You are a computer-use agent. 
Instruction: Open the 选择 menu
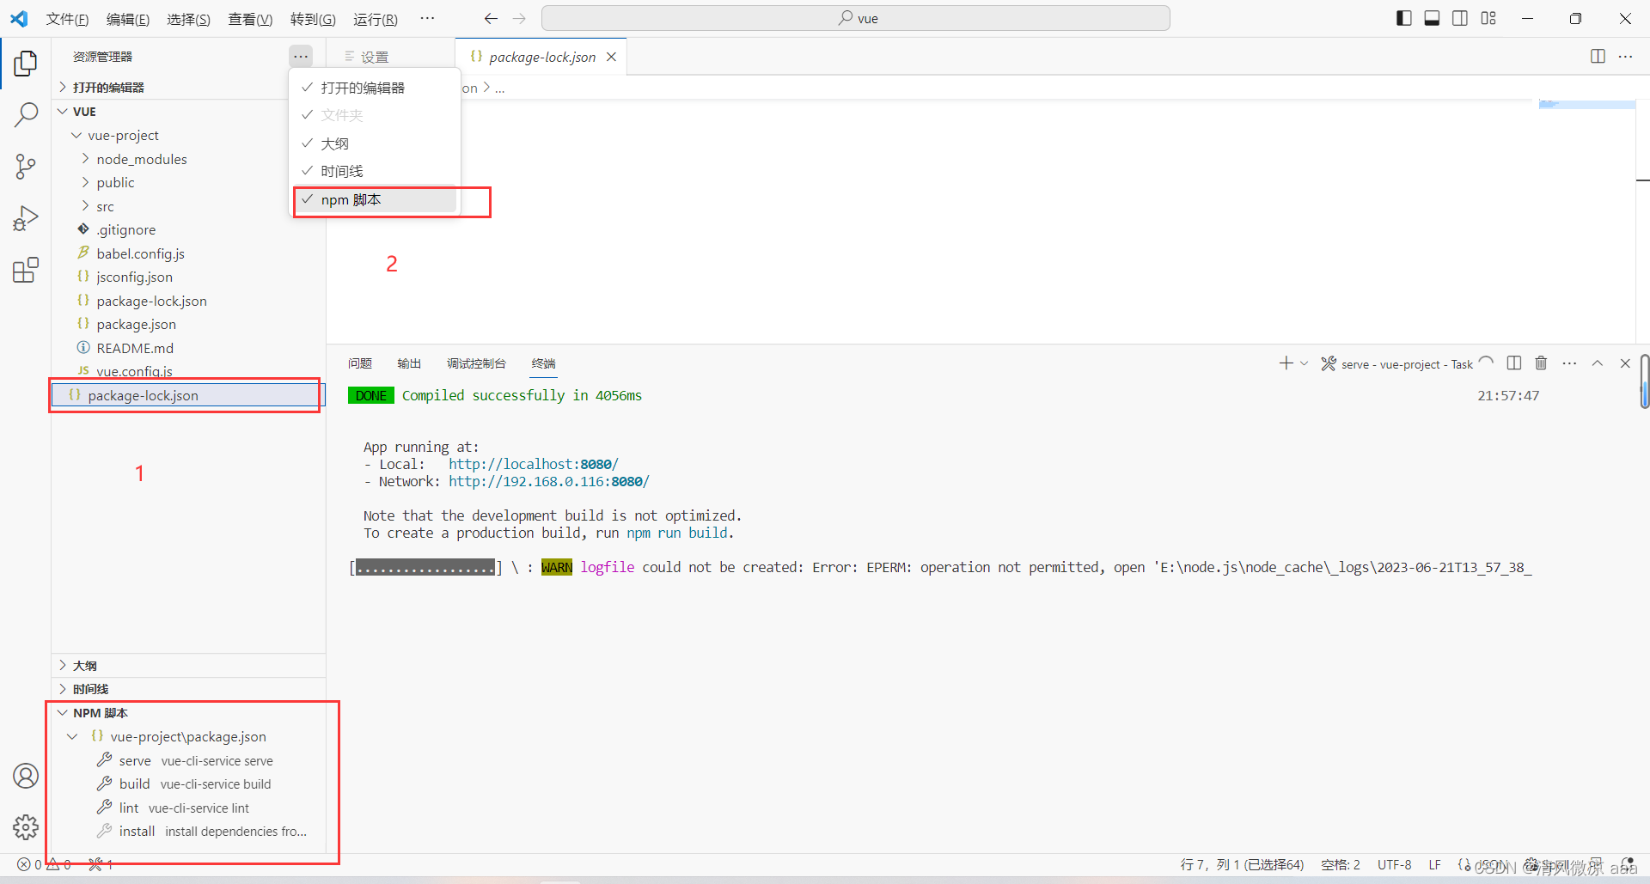tap(188, 19)
